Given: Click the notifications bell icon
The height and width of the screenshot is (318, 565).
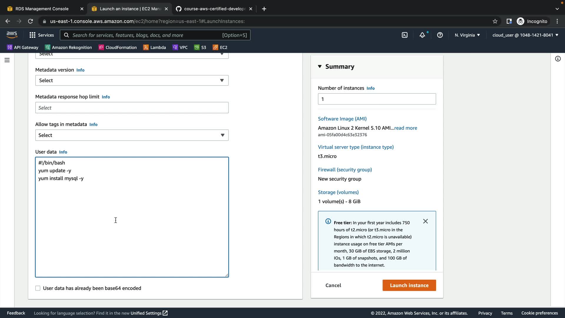Looking at the screenshot, I should 422,35.
